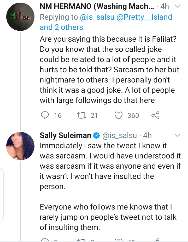View the 360 likes count

click(x=133, y=115)
